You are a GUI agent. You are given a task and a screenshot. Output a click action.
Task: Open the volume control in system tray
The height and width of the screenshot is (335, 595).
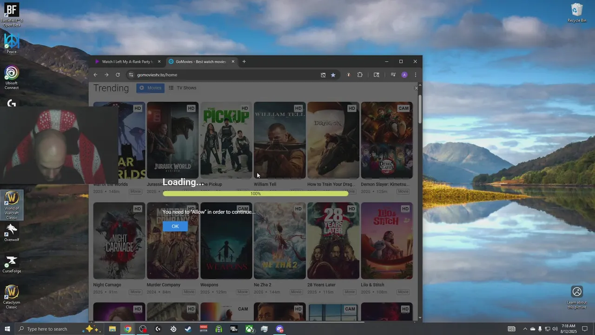point(555,329)
